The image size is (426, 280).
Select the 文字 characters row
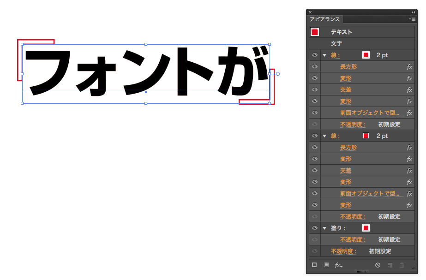[x=362, y=43]
